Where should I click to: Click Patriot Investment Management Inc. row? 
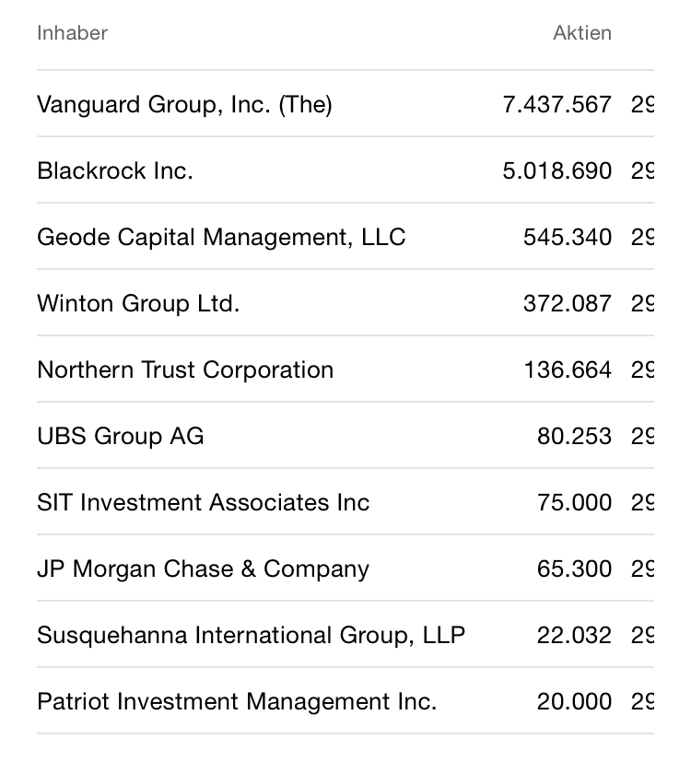[x=237, y=701]
